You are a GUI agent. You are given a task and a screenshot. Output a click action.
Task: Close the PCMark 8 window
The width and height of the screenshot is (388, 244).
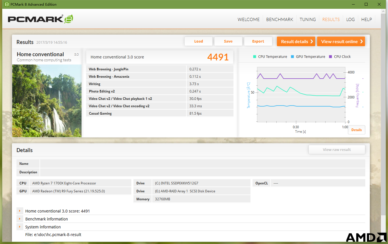pos(379,4)
